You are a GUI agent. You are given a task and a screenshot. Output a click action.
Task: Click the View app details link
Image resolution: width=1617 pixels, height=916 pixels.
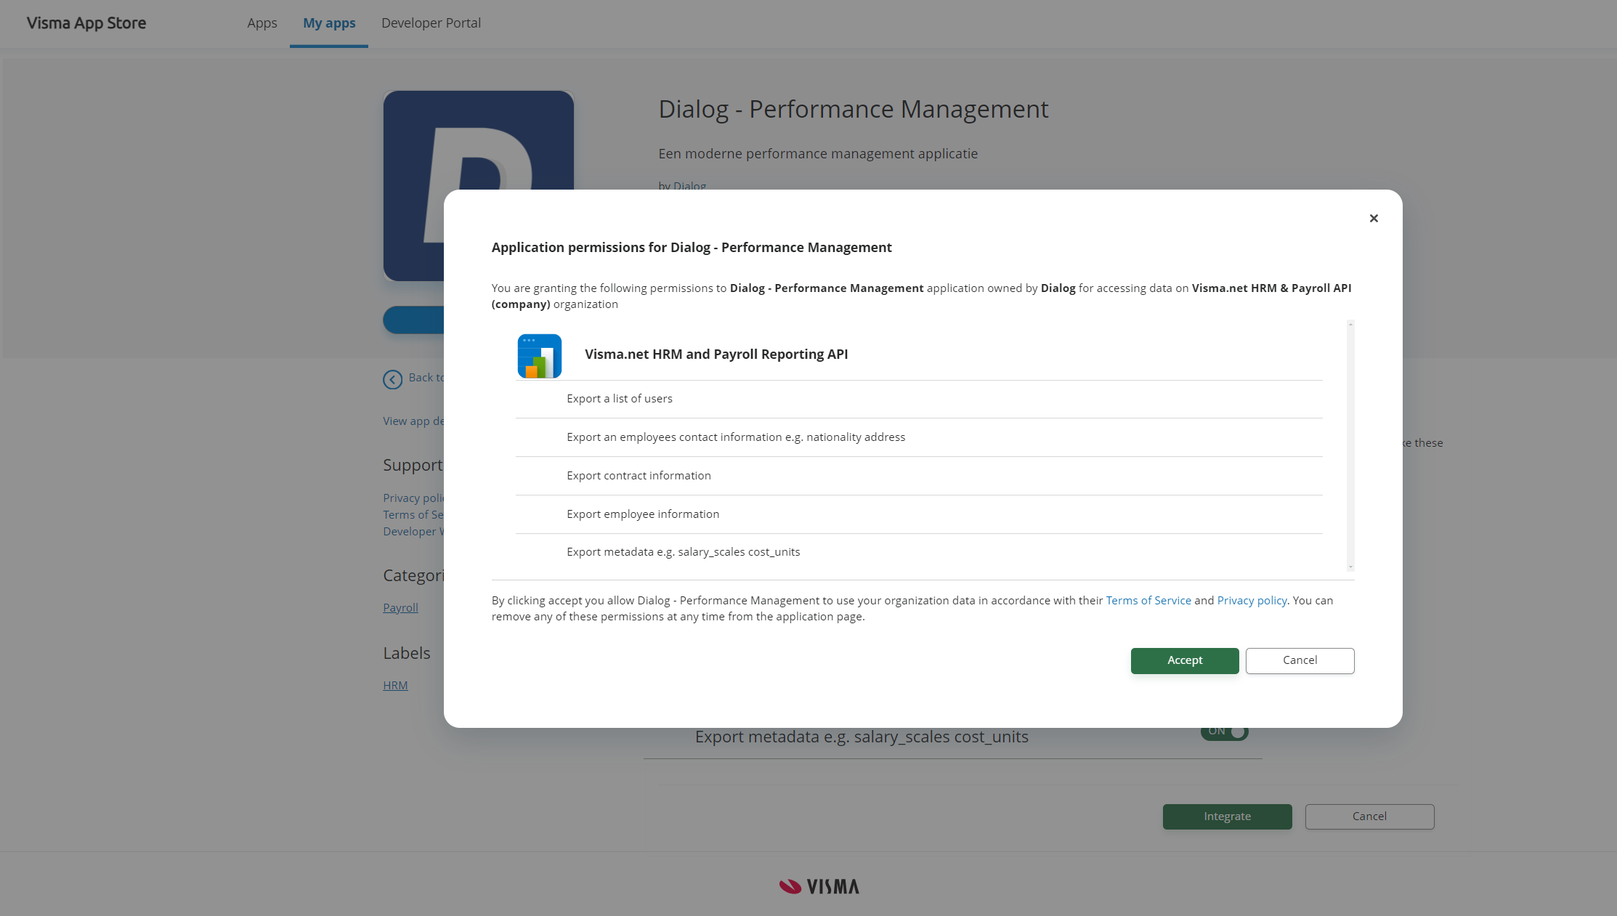tap(413, 421)
